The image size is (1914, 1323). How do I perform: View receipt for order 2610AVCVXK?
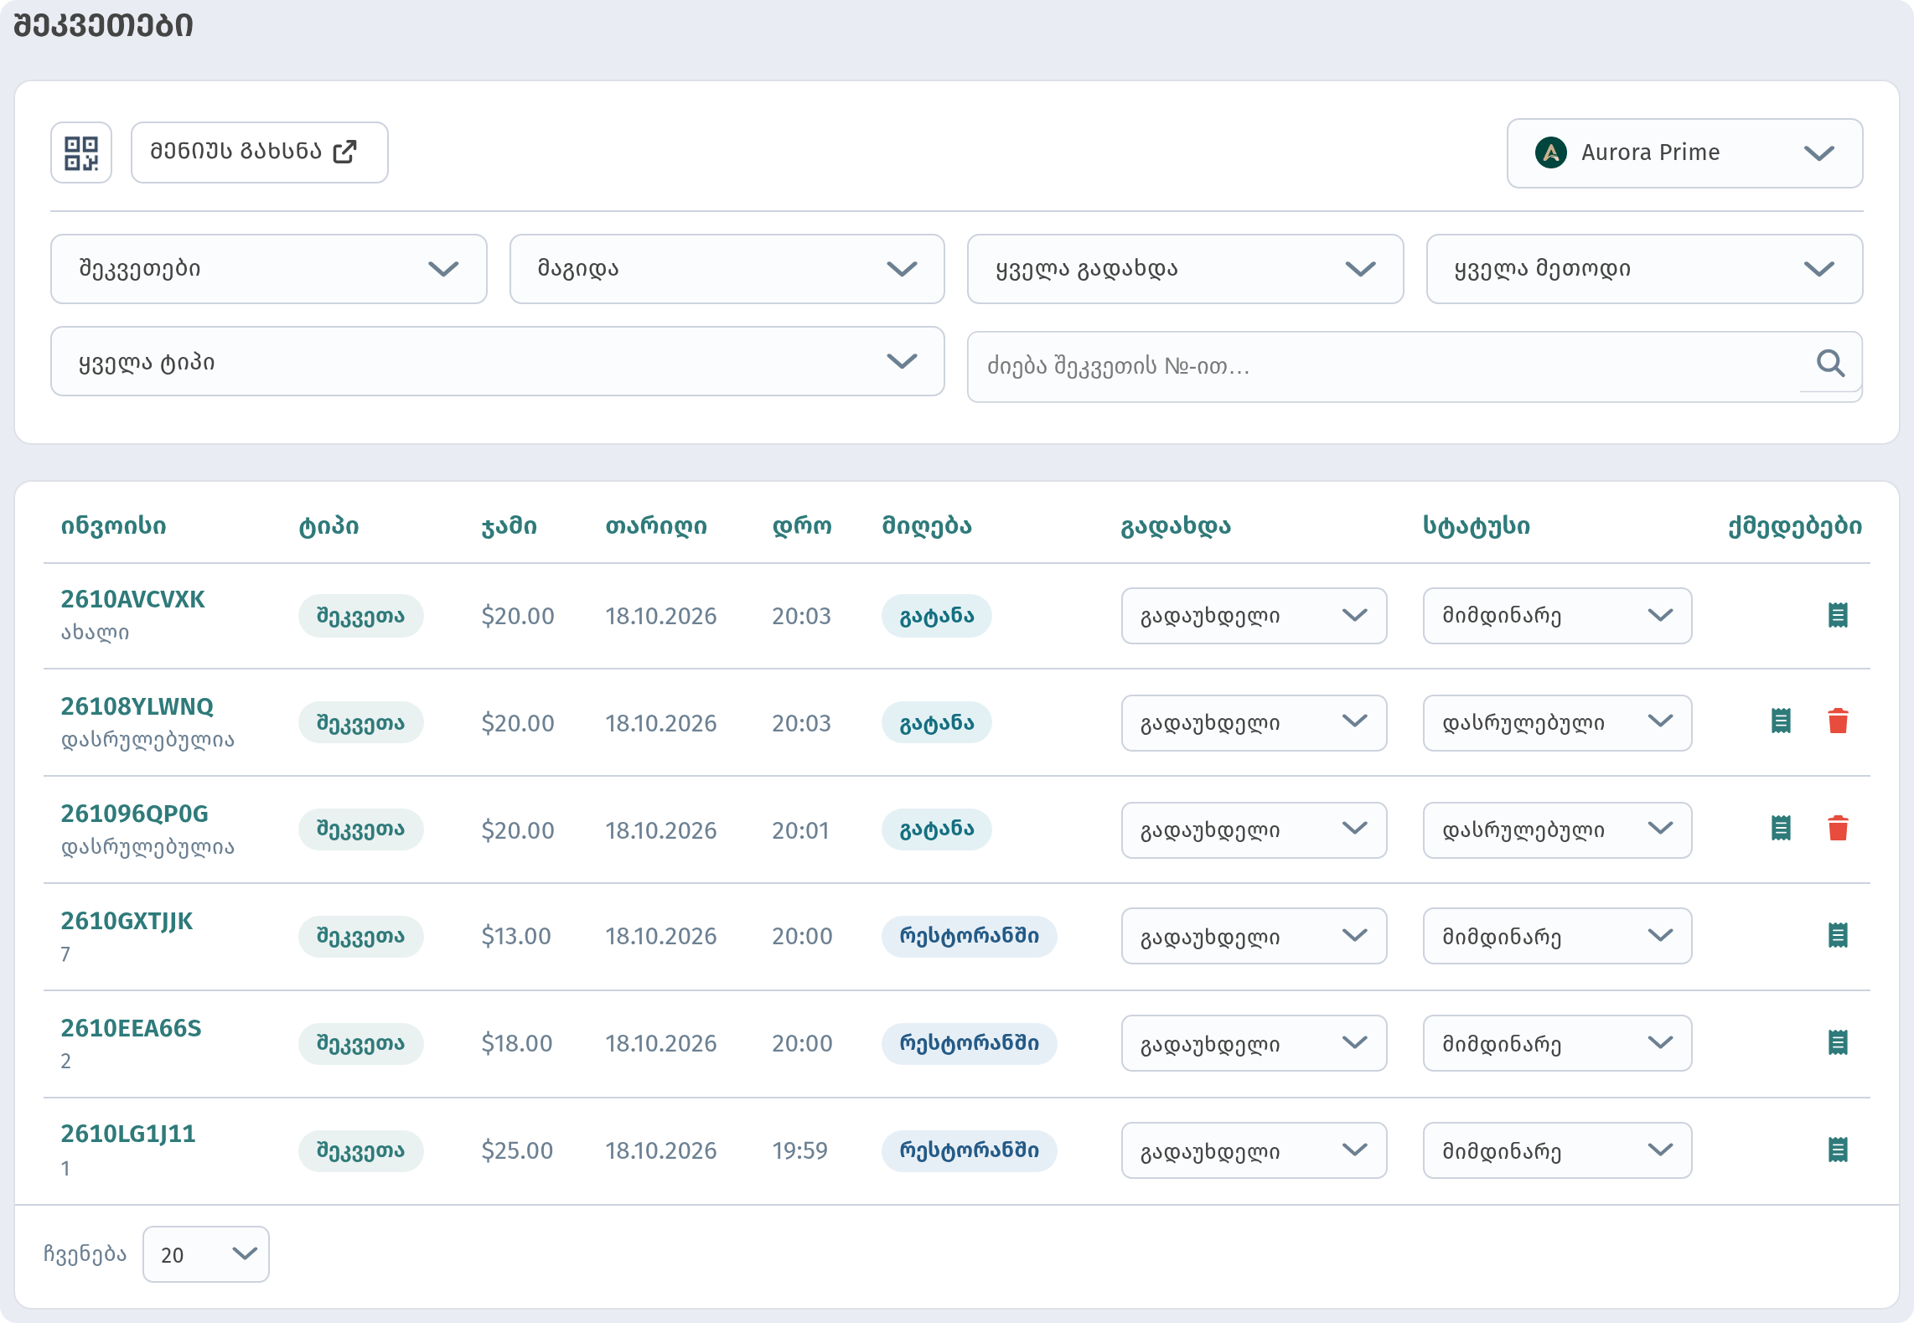1838,616
